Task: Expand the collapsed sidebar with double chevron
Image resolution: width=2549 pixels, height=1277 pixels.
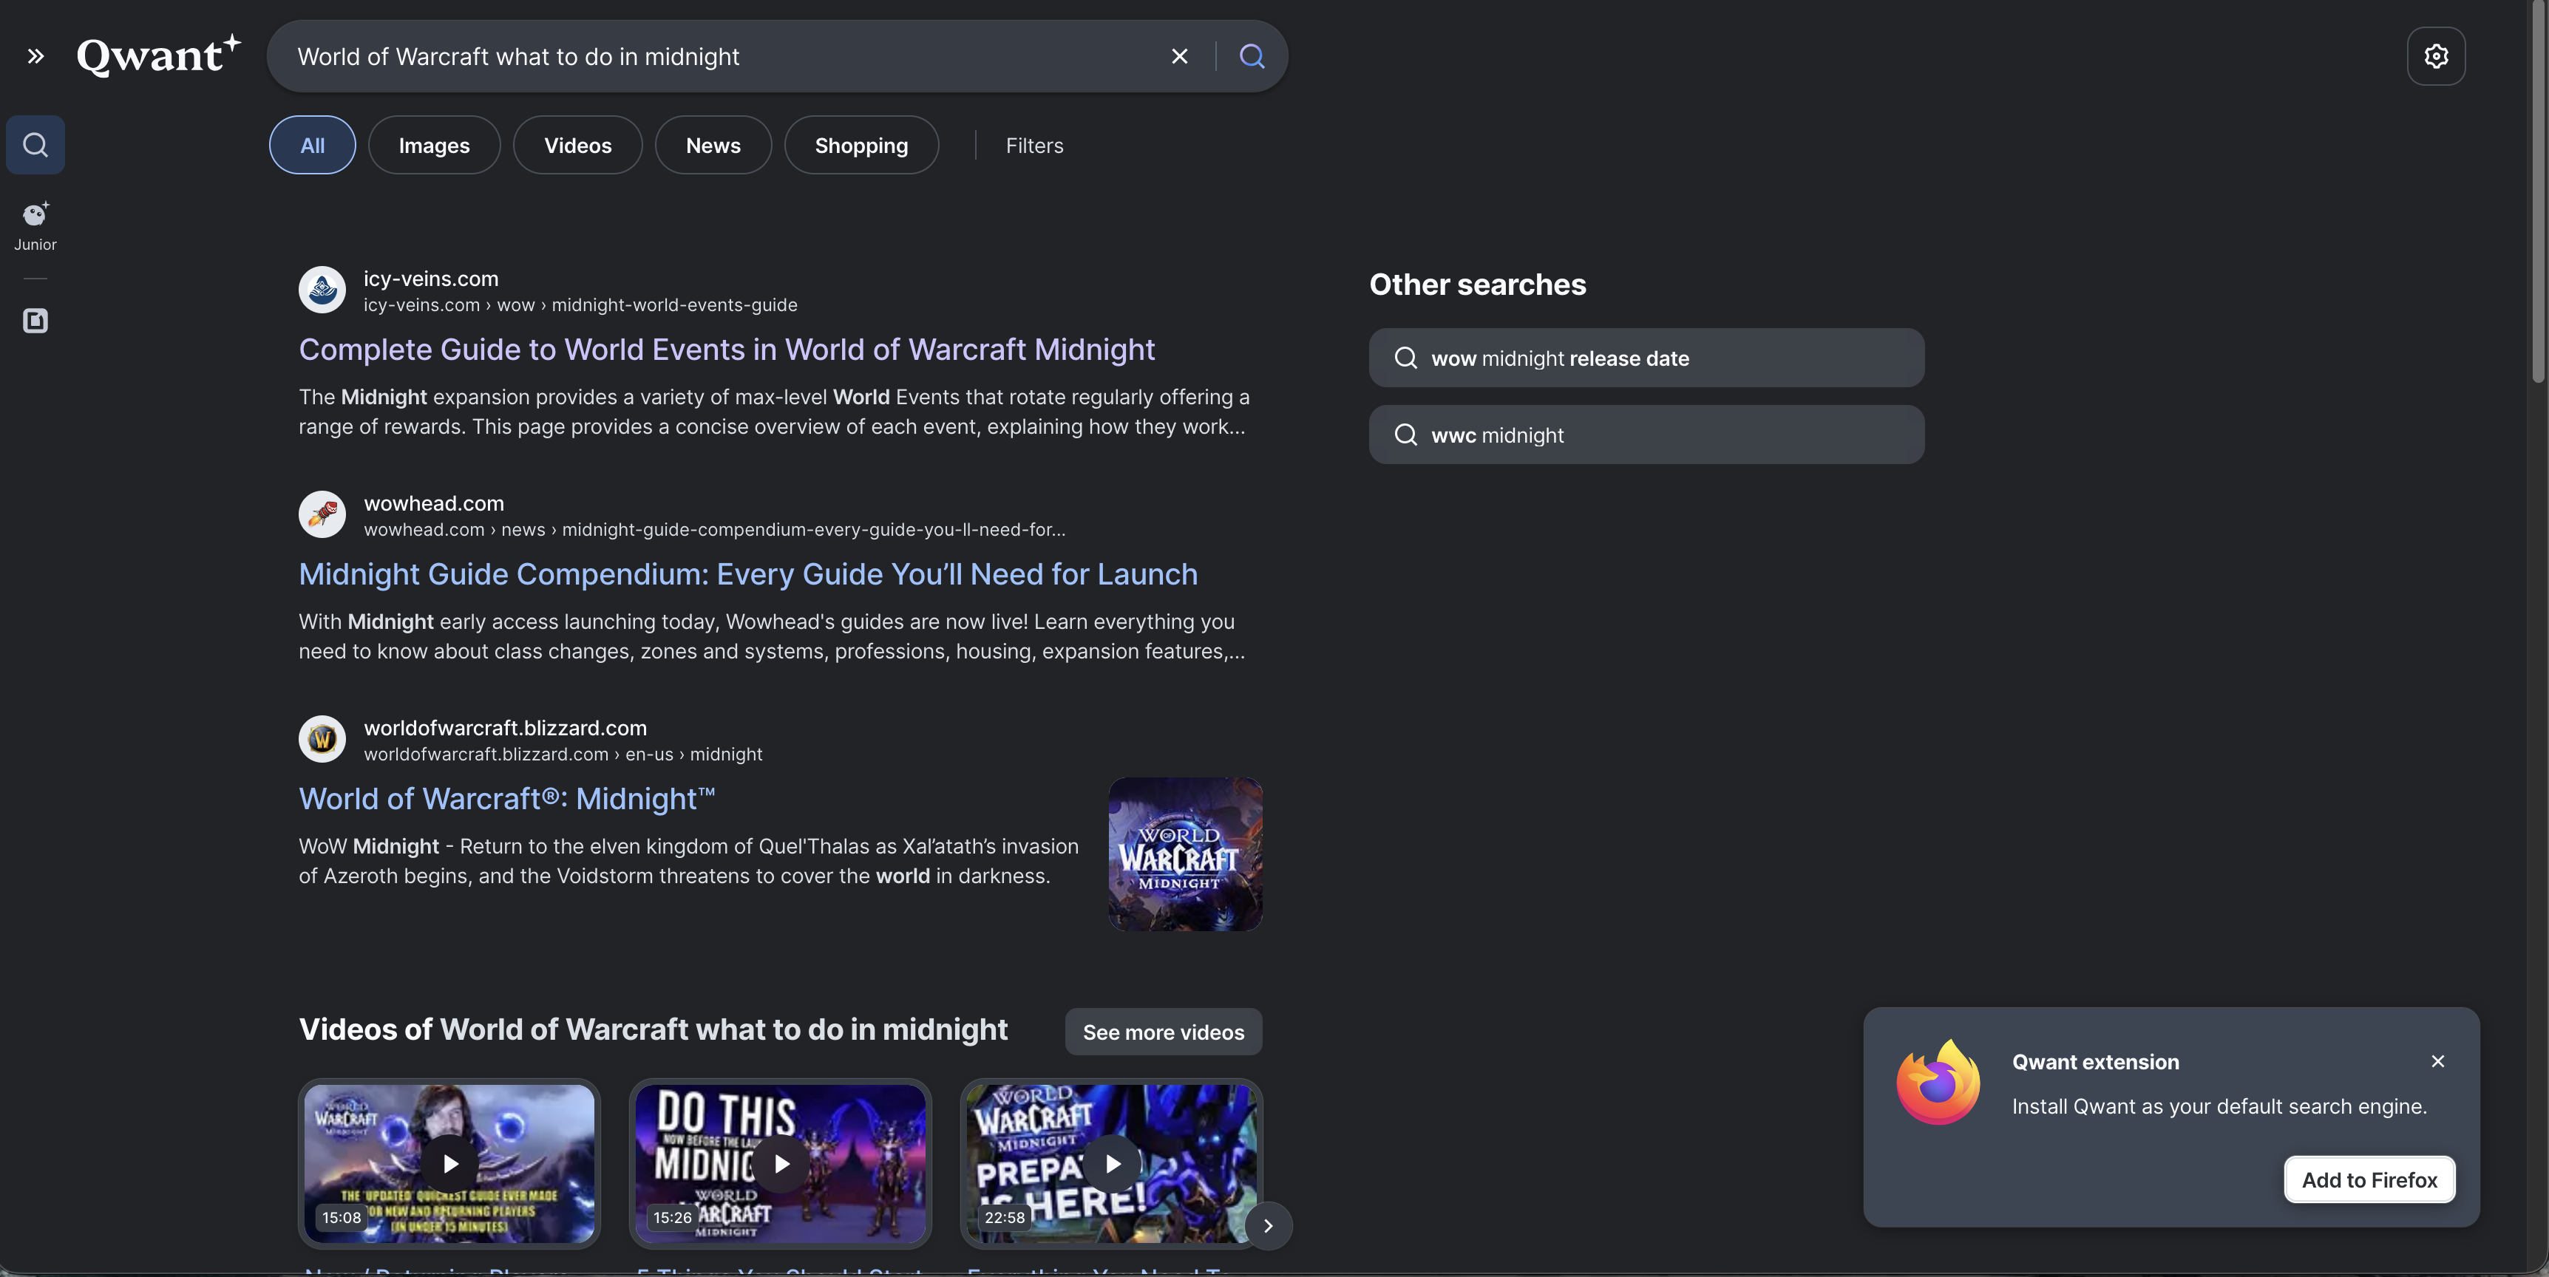Action: coord(37,56)
